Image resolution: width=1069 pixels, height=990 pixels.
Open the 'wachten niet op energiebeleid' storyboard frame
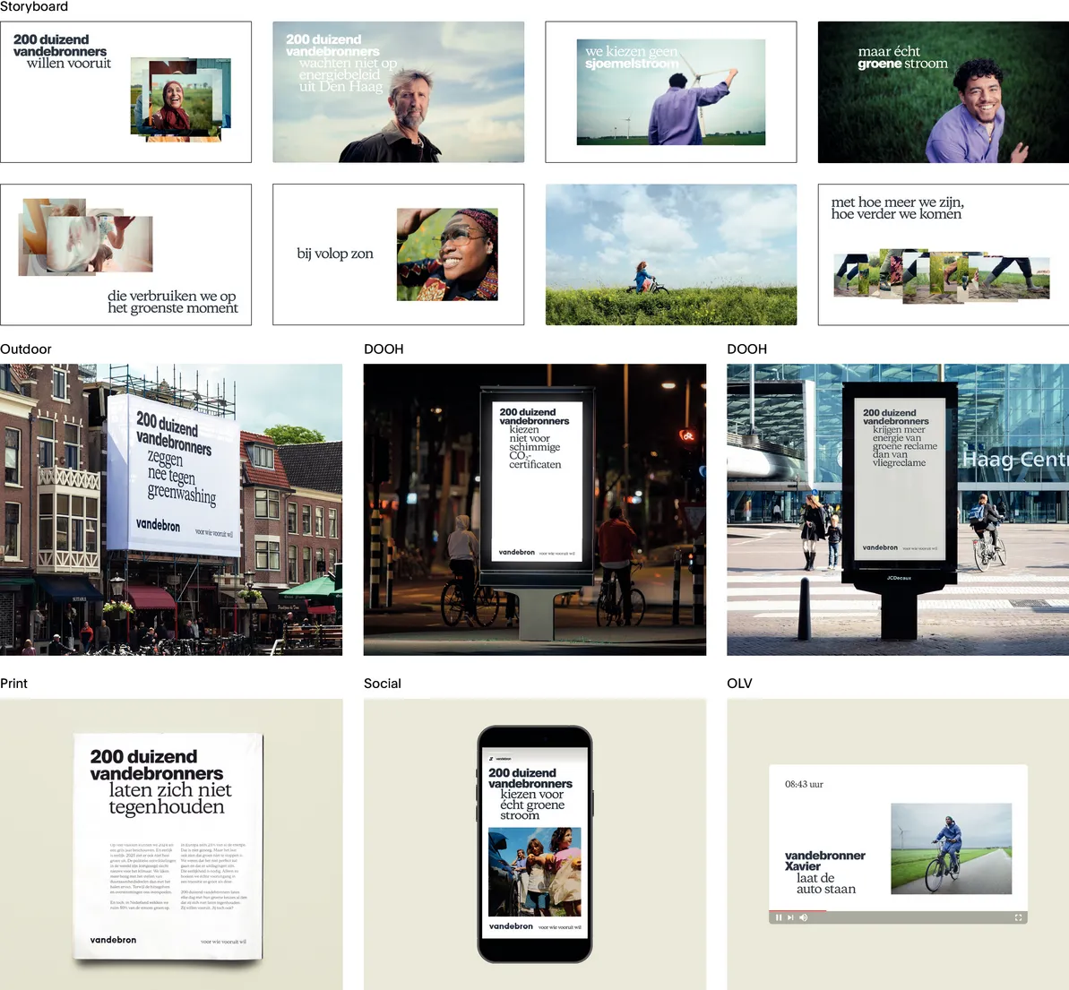398,92
